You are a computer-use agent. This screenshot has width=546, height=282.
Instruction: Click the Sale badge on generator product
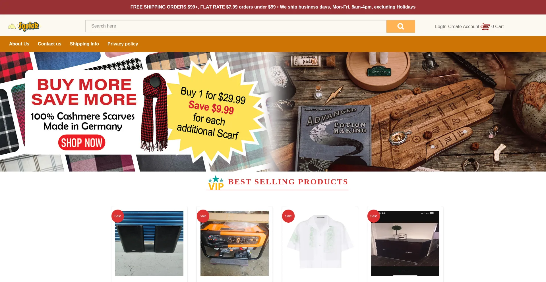[203, 216]
